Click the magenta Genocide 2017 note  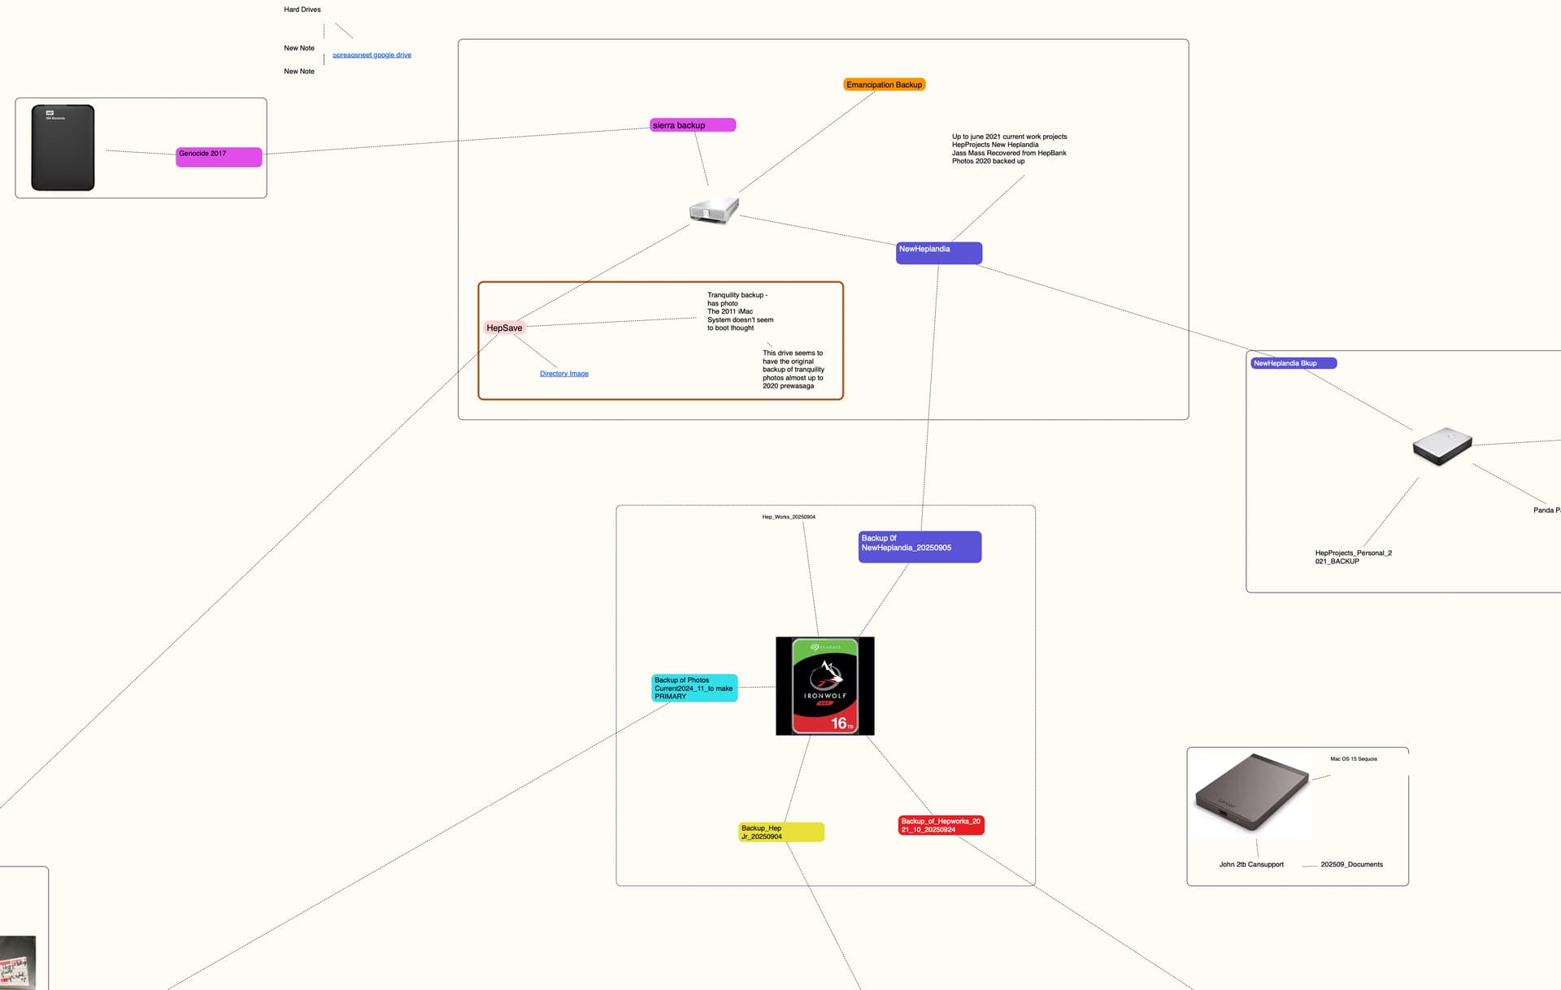click(x=218, y=157)
